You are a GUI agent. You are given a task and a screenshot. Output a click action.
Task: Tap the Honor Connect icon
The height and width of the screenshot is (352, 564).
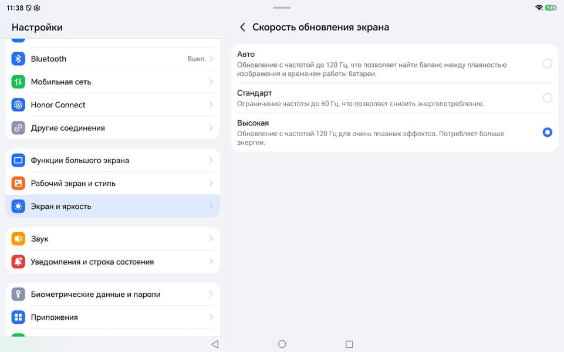coord(18,104)
